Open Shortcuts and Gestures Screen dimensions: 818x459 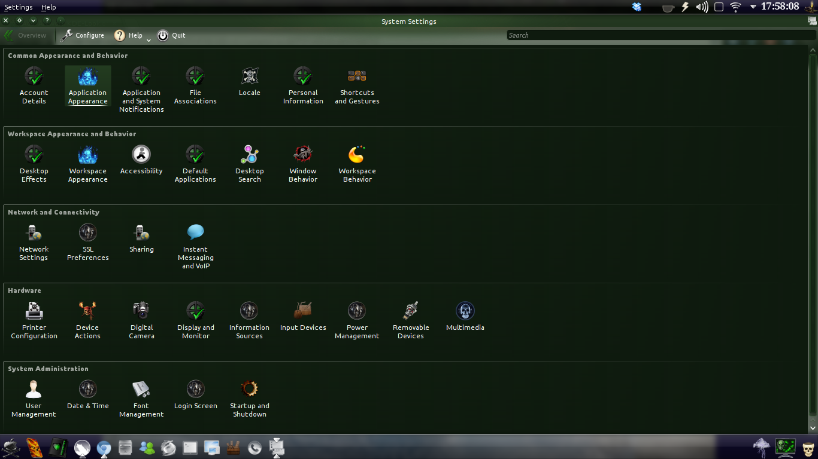357,86
